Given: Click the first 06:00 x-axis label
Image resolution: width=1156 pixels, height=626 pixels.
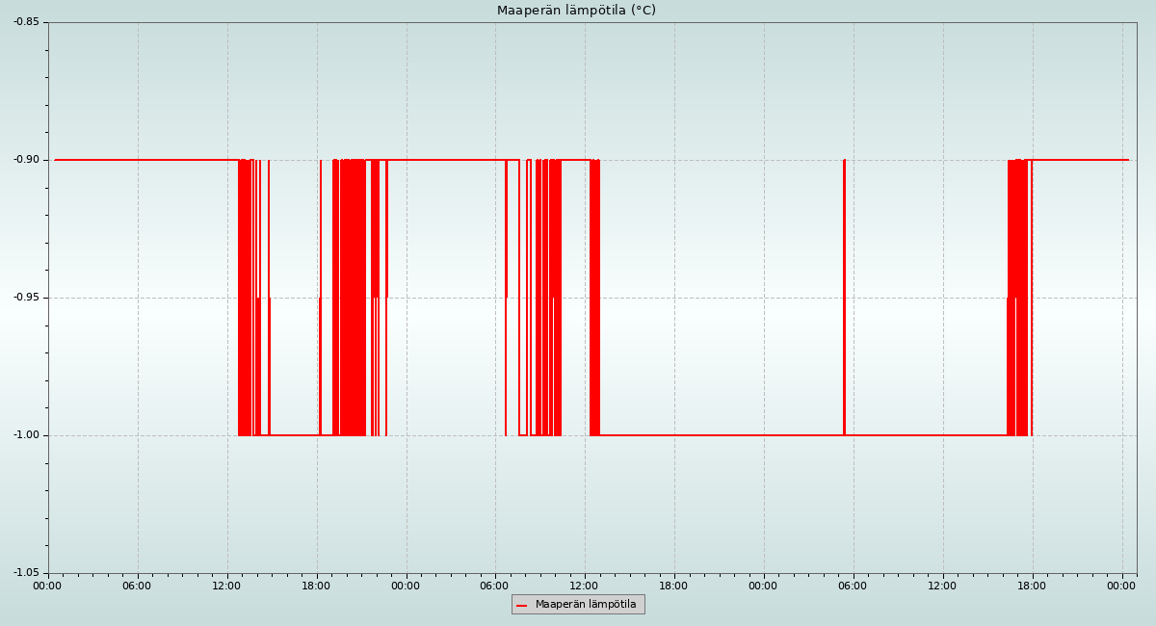Looking at the screenshot, I should 137,586.
